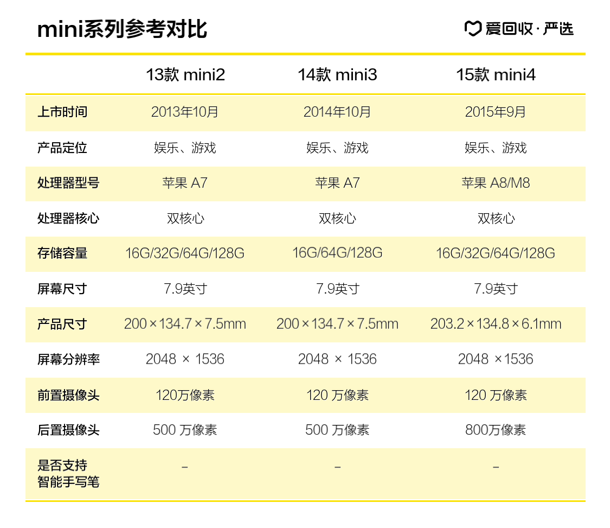Click the 203.2×134.8×6.1mm dimension cell
This screenshot has width=610, height=528.
(496, 325)
